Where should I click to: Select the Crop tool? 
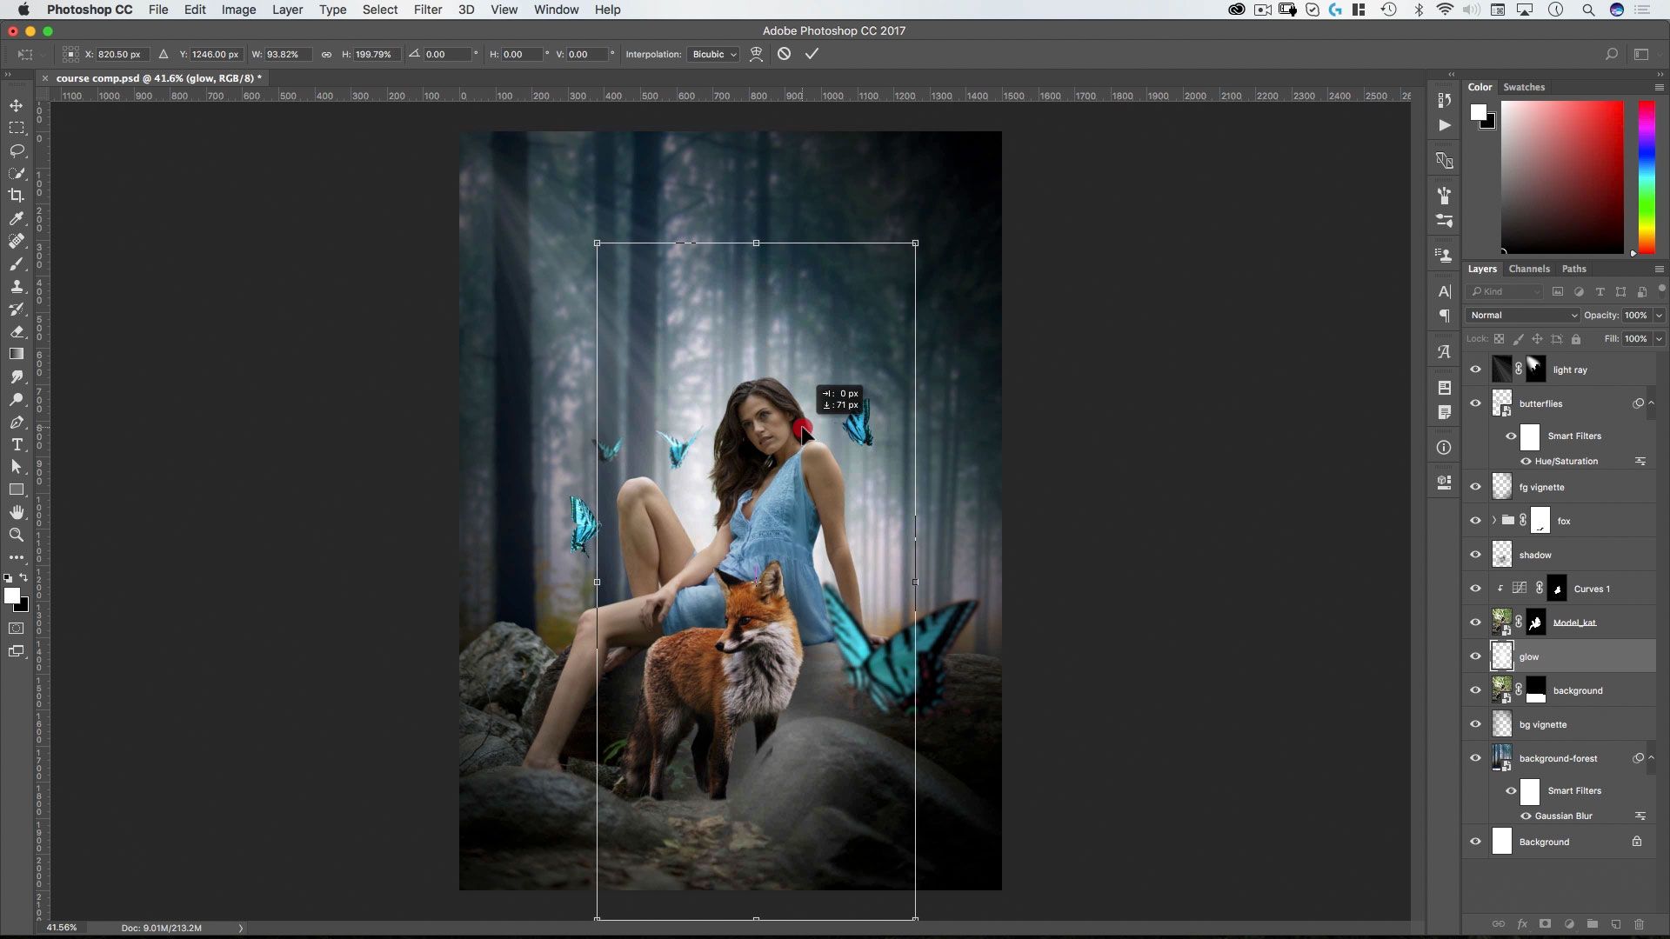click(17, 196)
